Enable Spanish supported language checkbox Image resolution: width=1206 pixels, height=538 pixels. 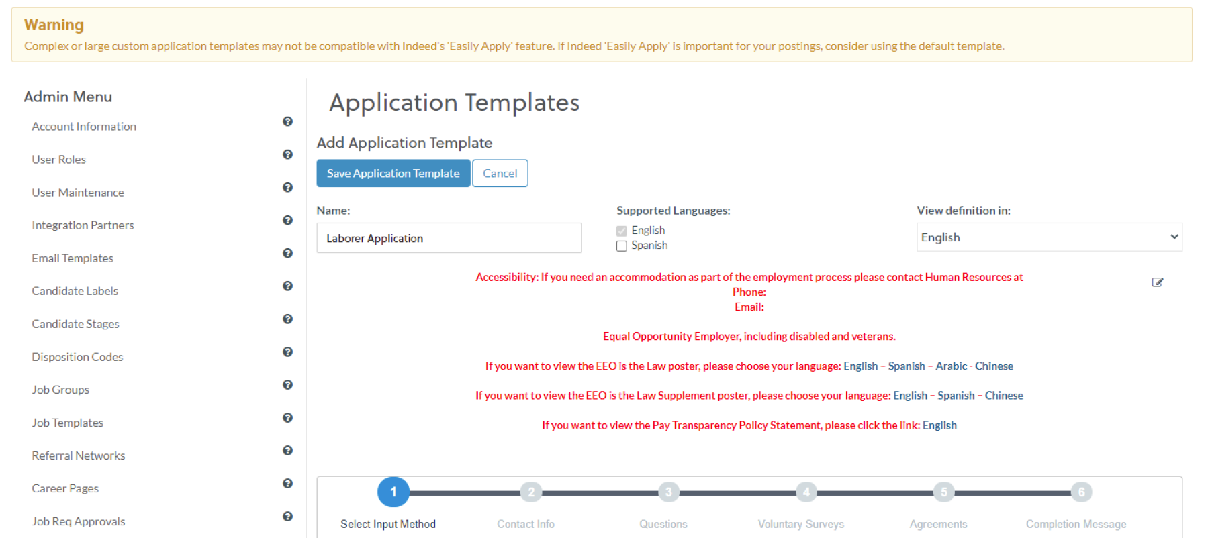click(622, 246)
